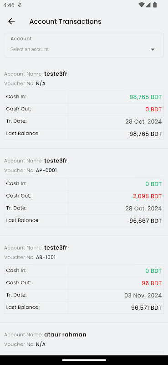The width and height of the screenshot is (168, 365).
Task: Open the transaction with voucher AR-1001
Action: click(84, 279)
